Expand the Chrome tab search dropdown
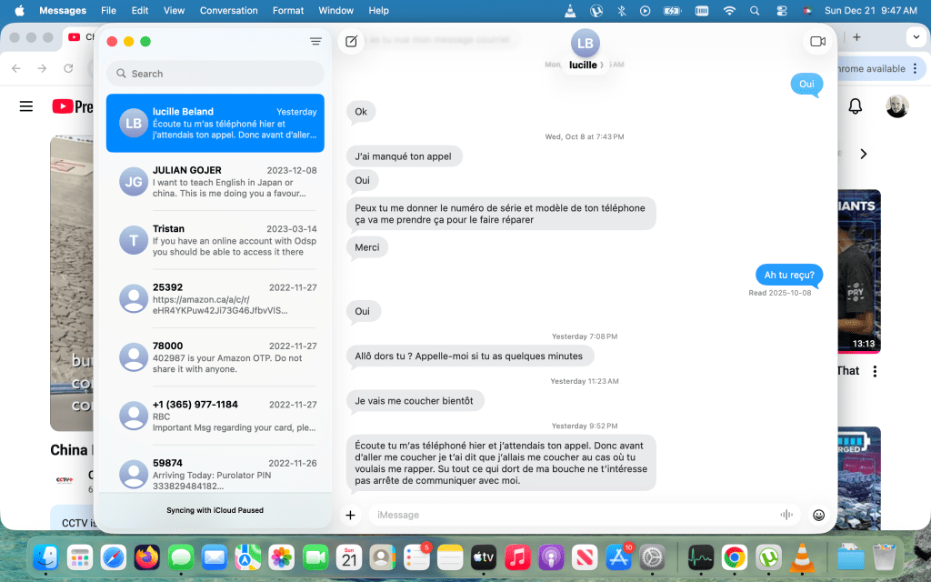The height and width of the screenshot is (582, 931). point(914,36)
